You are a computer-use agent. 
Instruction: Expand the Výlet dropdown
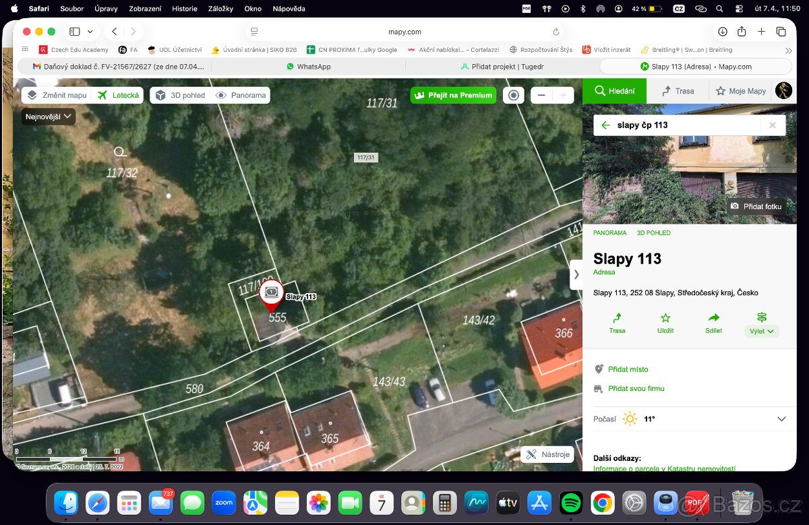click(762, 331)
